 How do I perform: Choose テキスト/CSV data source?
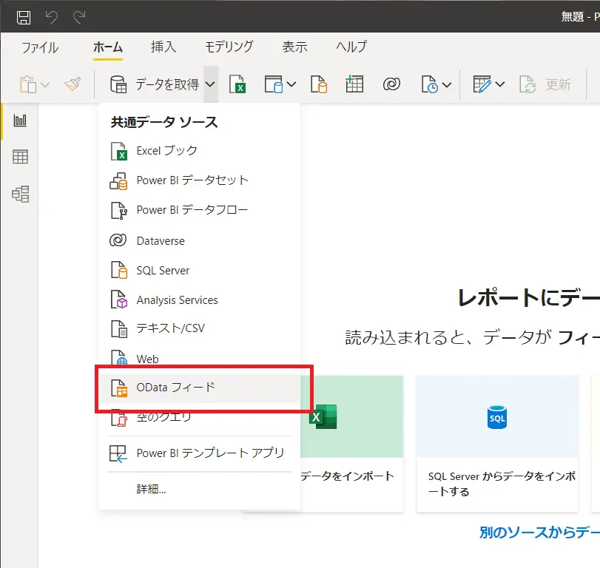point(199,328)
